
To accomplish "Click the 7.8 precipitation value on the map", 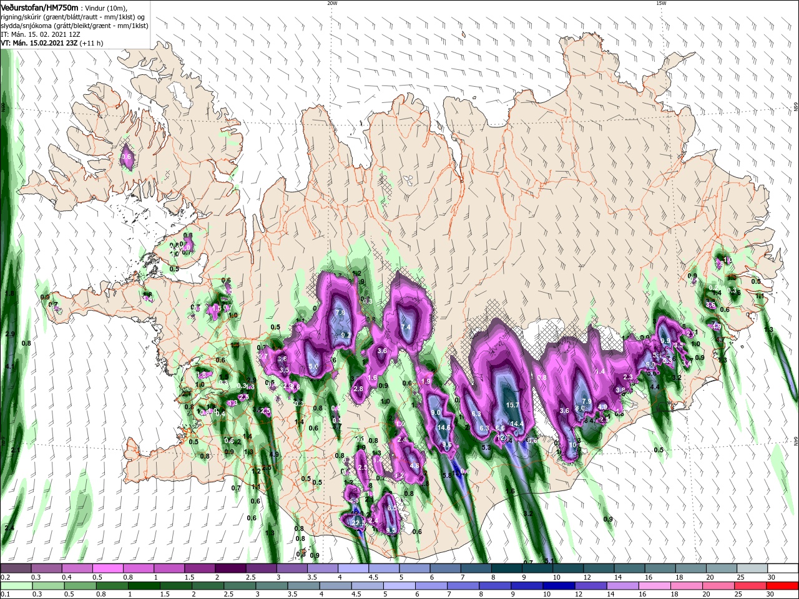I will (340, 313).
